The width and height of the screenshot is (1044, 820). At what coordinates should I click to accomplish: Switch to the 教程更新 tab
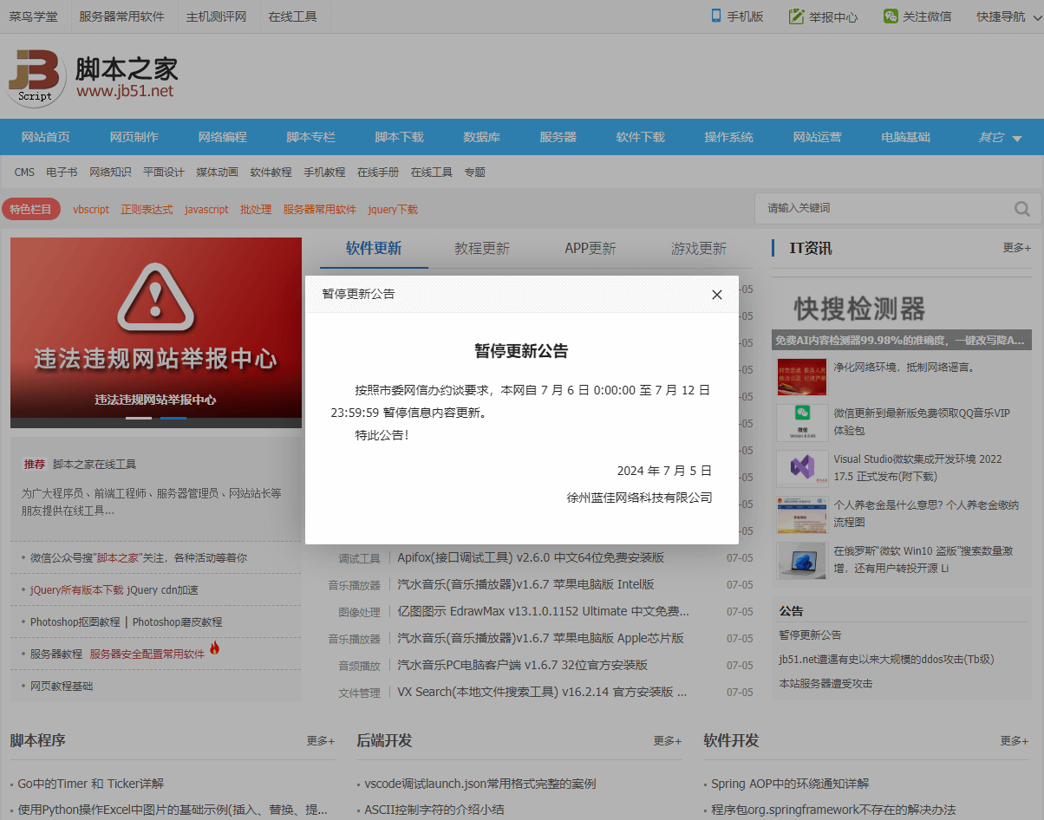tap(482, 249)
